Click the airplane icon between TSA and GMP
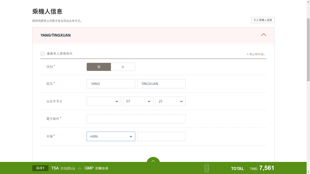The height and width of the screenshot is (174, 310). click(80, 168)
